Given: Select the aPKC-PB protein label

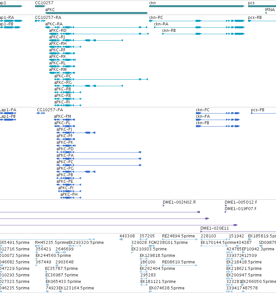Looking at the screenshot, I should pyautogui.click(x=65, y=175).
